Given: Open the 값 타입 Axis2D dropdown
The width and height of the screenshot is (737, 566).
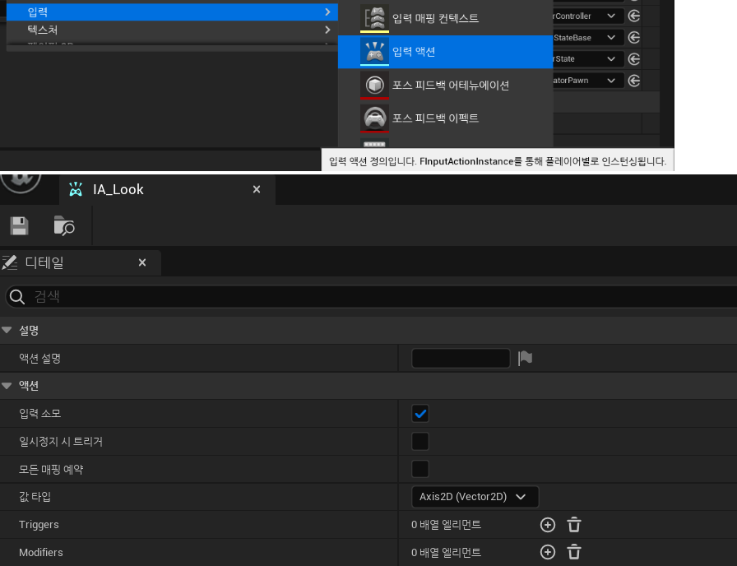Looking at the screenshot, I should pos(475,496).
